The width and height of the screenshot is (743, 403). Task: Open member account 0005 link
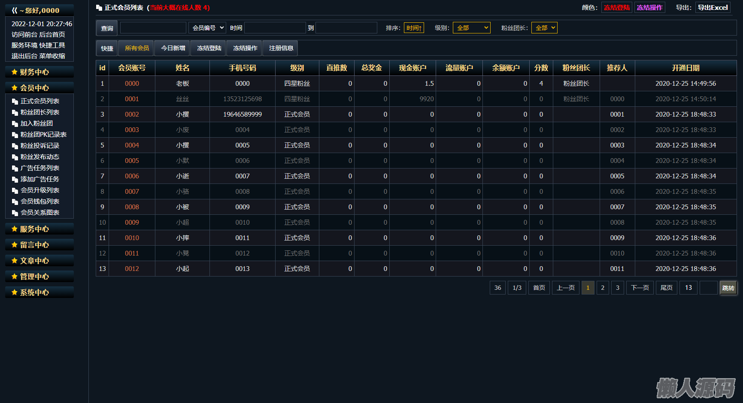coord(132,161)
